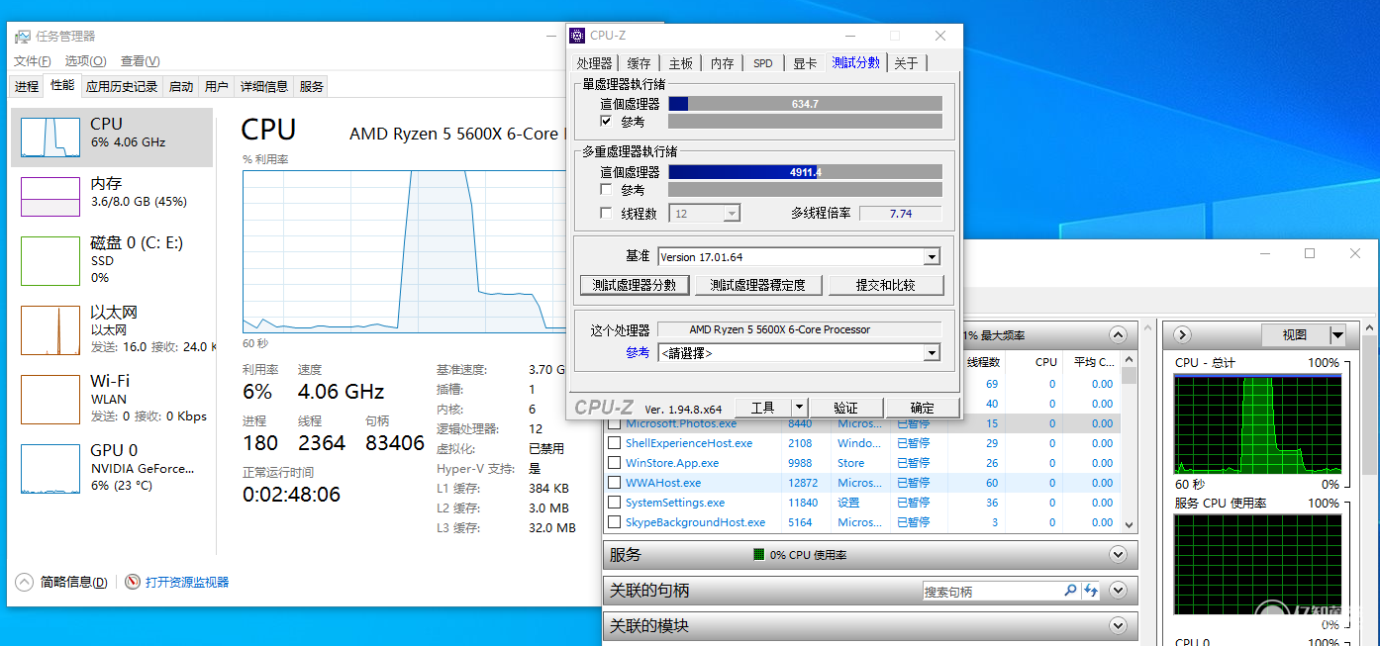
Task: Open 视图 dropdown arrow in Resource Monitor
Action: tap(1338, 335)
